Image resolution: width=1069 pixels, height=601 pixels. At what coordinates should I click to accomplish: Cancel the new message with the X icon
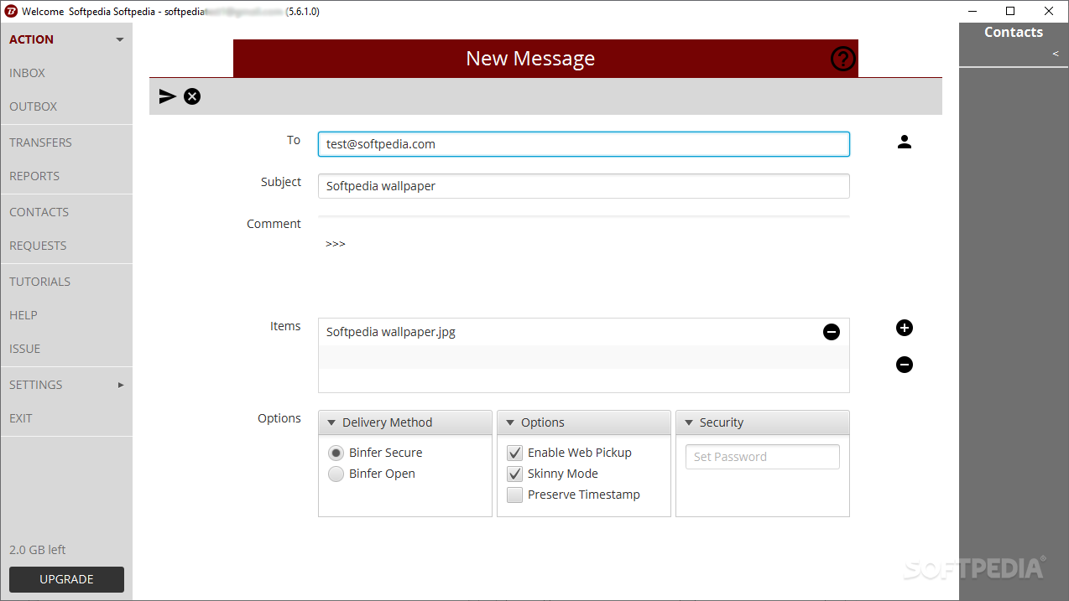(x=192, y=96)
